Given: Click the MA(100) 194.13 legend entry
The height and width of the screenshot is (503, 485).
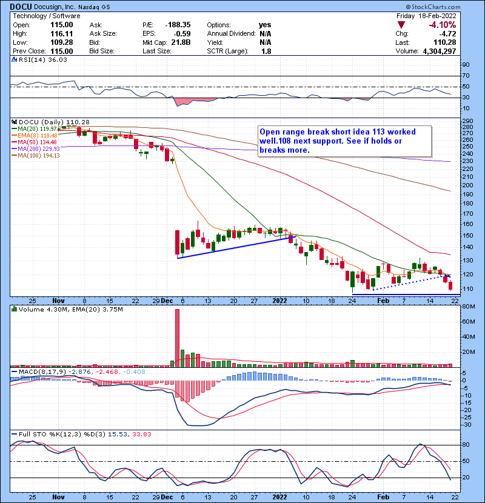Looking at the screenshot, I should pyautogui.click(x=36, y=156).
